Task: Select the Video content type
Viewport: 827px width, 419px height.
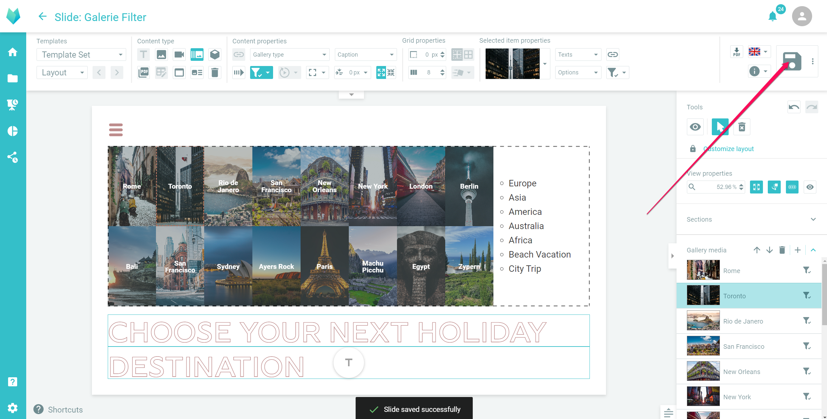Action: click(x=179, y=54)
